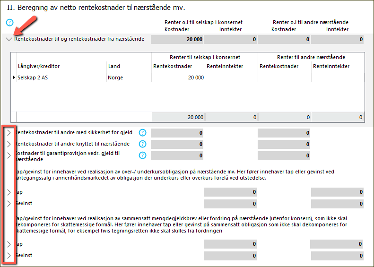The width and height of the screenshot is (374, 267).
Task: Click andre nærstående field for knyttet til nærstående row
Action: coord(284,144)
